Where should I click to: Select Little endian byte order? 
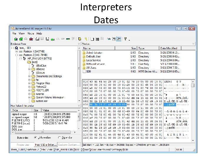click(35, 138)
